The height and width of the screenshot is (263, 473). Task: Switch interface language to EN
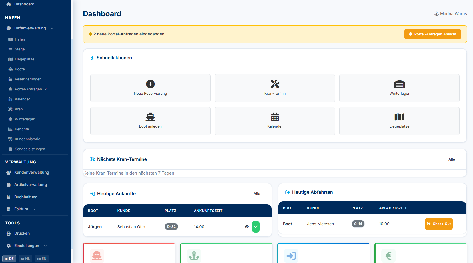click(41, 258)
